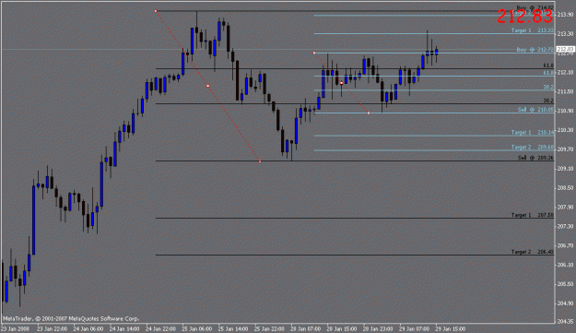The width and height of the screenshot is (576, 333).
Task: Click the lower anchor of the long red dashed line
Action: 260,161
